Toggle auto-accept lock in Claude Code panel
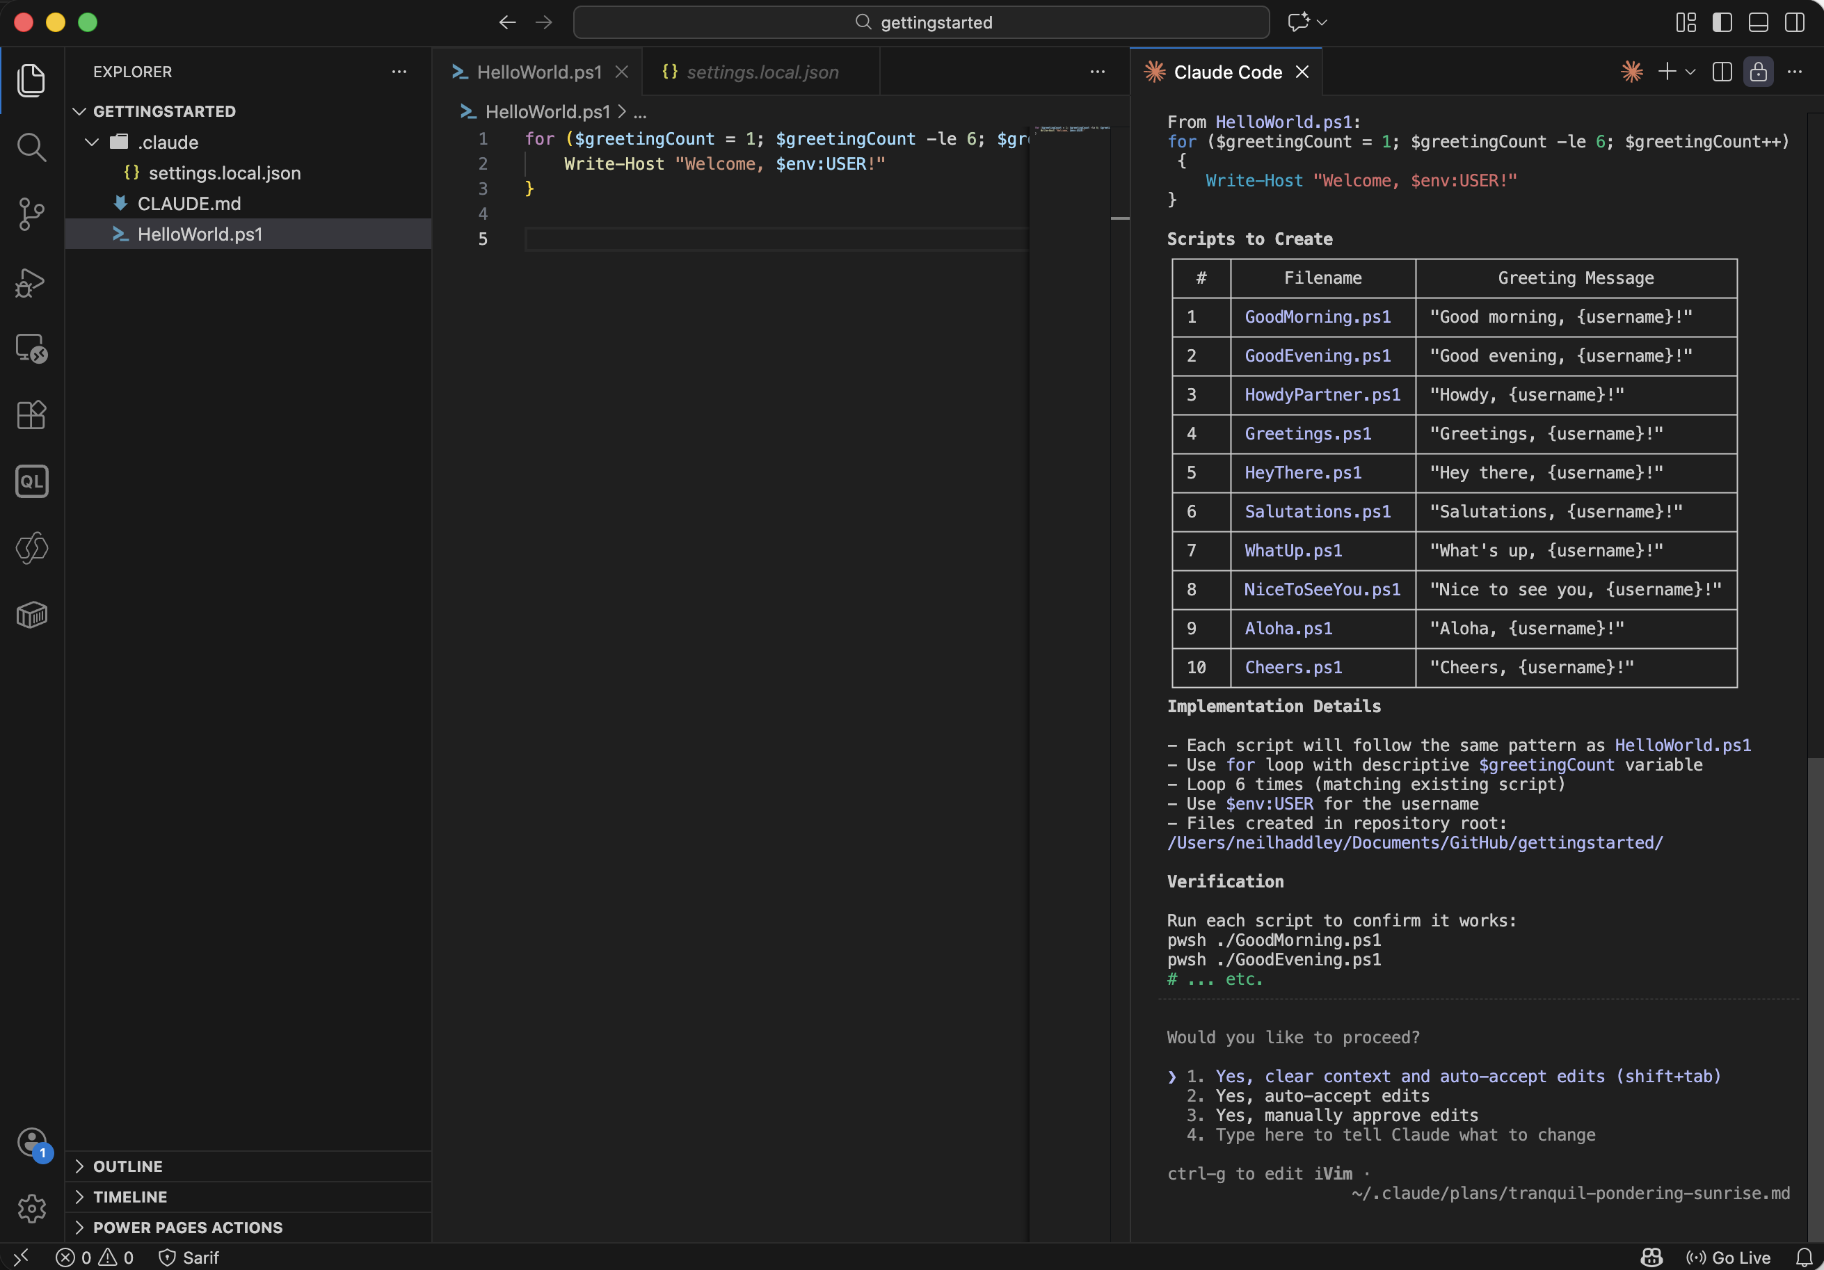Viewport: 1824px width, 1270px height. (1758, 72)
